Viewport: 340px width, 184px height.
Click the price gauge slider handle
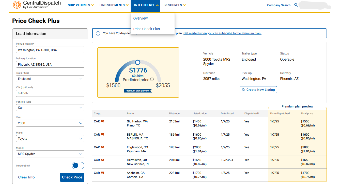[x=137, y=62]
